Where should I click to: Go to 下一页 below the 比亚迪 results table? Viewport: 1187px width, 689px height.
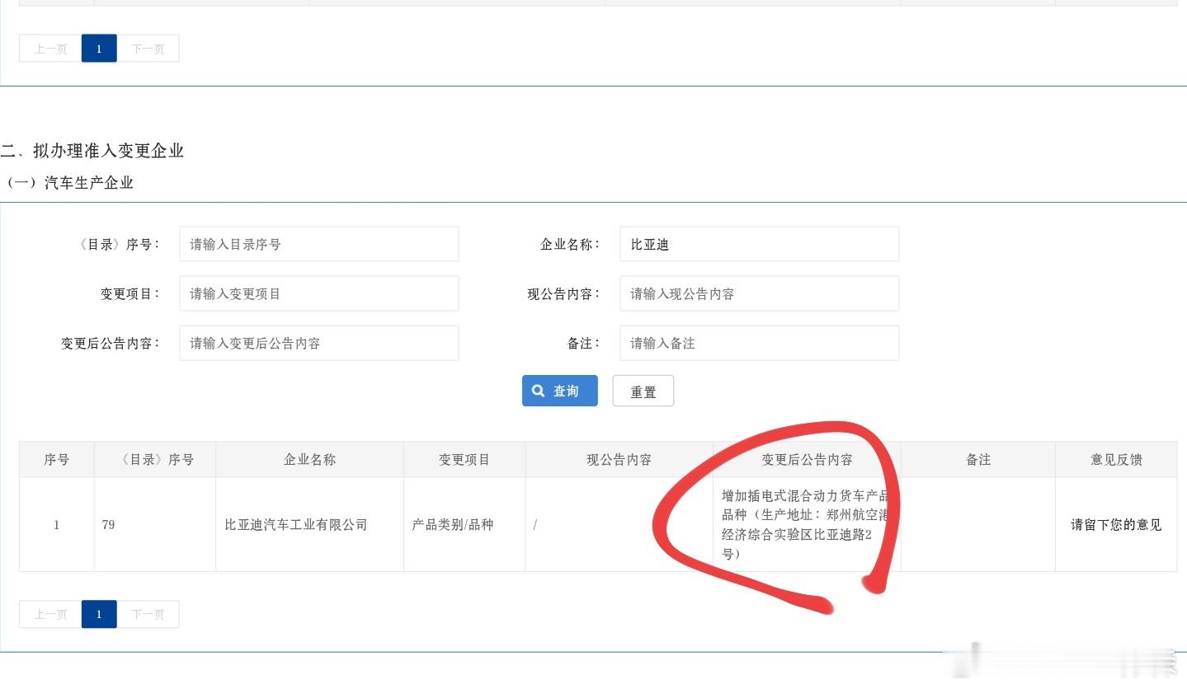point(148,614)
